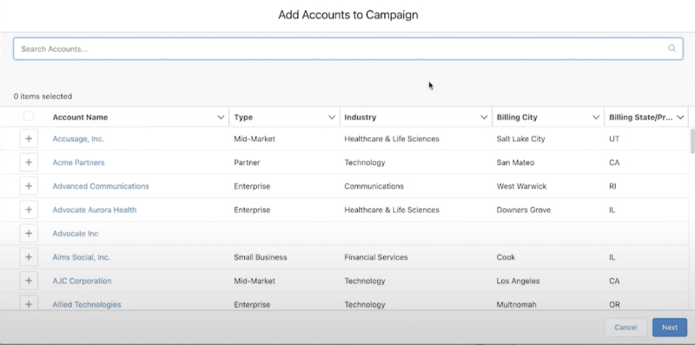The height and width of the screenshot is (345, 695).
Task: Sort by the Industry column header
Action: tap(360, 117)
